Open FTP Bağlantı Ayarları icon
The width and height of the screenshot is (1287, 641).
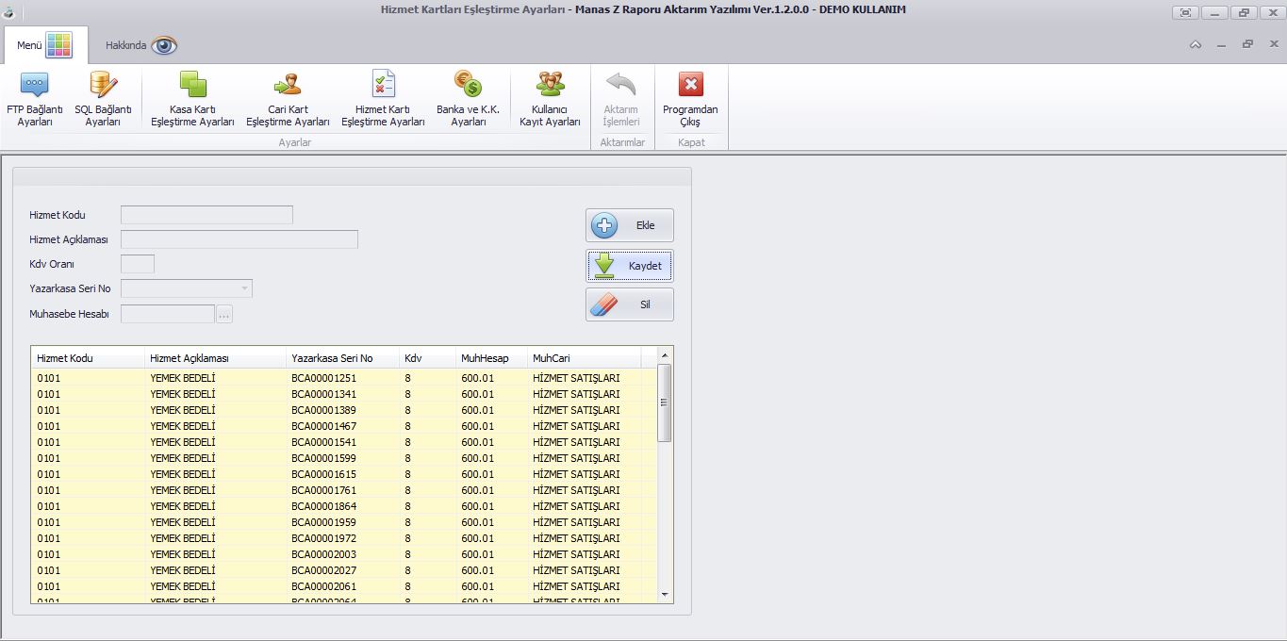34,86
